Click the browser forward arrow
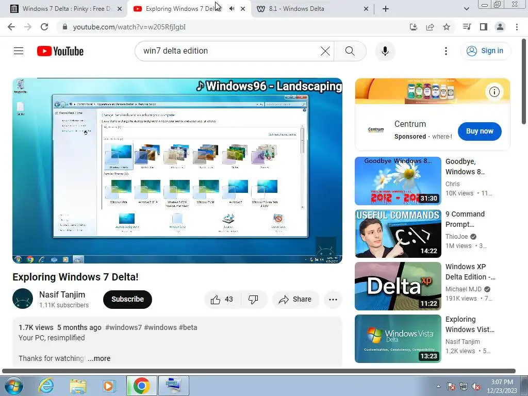The height and width of the screenshot is (396, 528). [28, 27]
